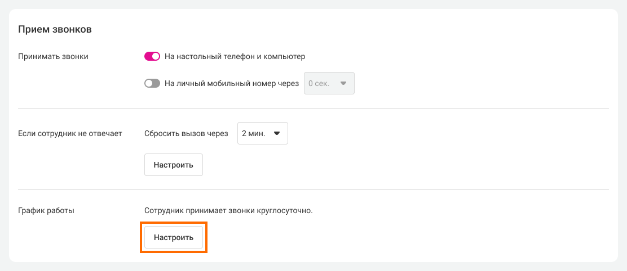Click the divider line above График работы

pos(313,189)
